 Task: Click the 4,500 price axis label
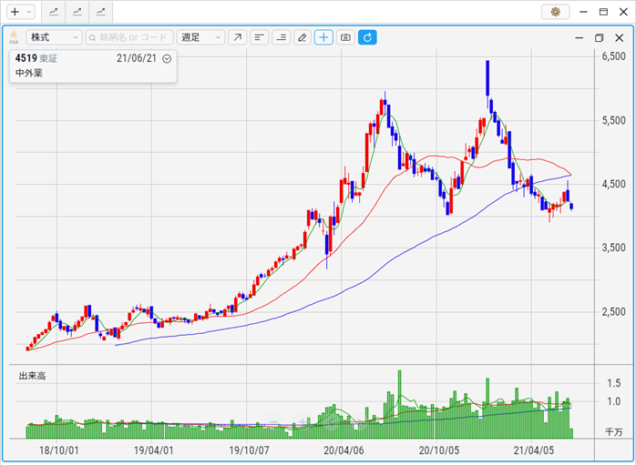(614, 184)
